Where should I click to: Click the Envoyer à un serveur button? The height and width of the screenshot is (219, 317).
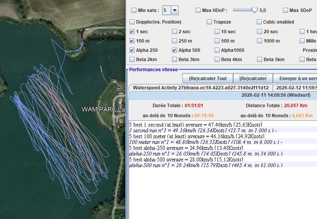[x=296, y=79]
